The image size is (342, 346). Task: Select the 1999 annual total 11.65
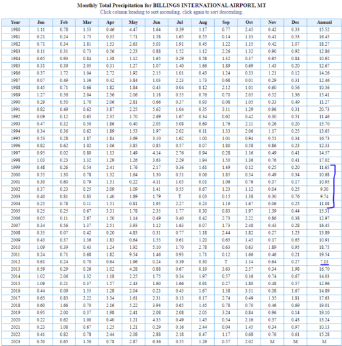pos(324,168)
